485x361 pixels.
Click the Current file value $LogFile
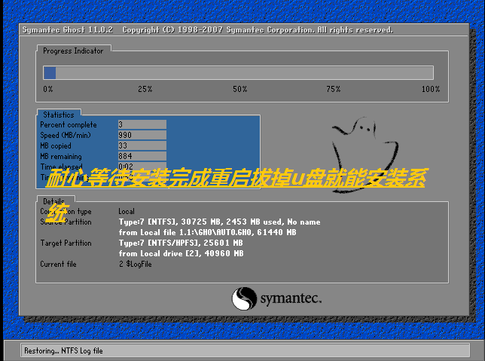coord(136,265)
